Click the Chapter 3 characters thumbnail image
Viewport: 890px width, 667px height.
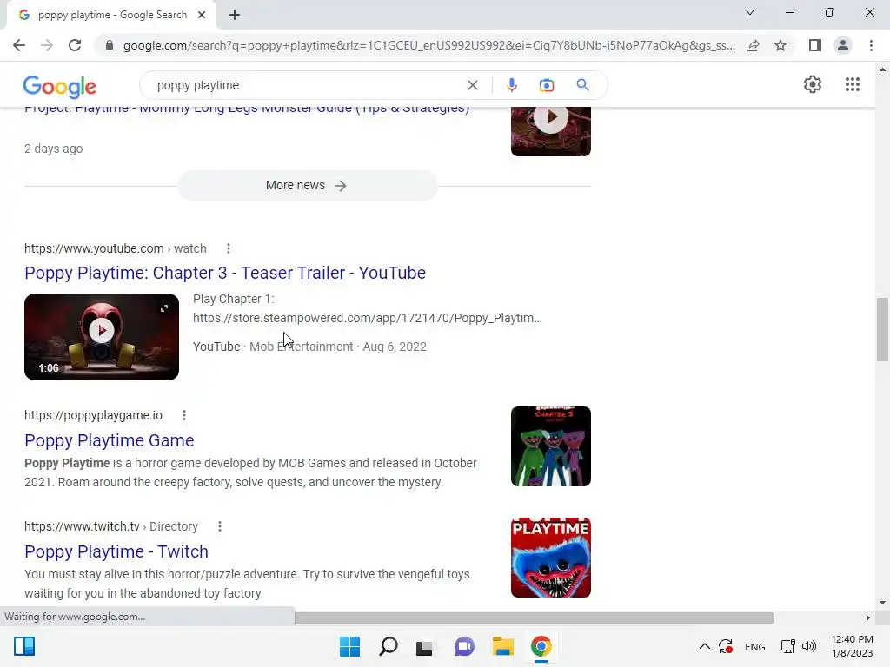pos(550,446)
